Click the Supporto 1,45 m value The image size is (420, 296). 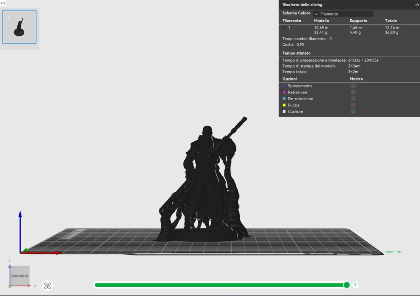click(355, 28)
